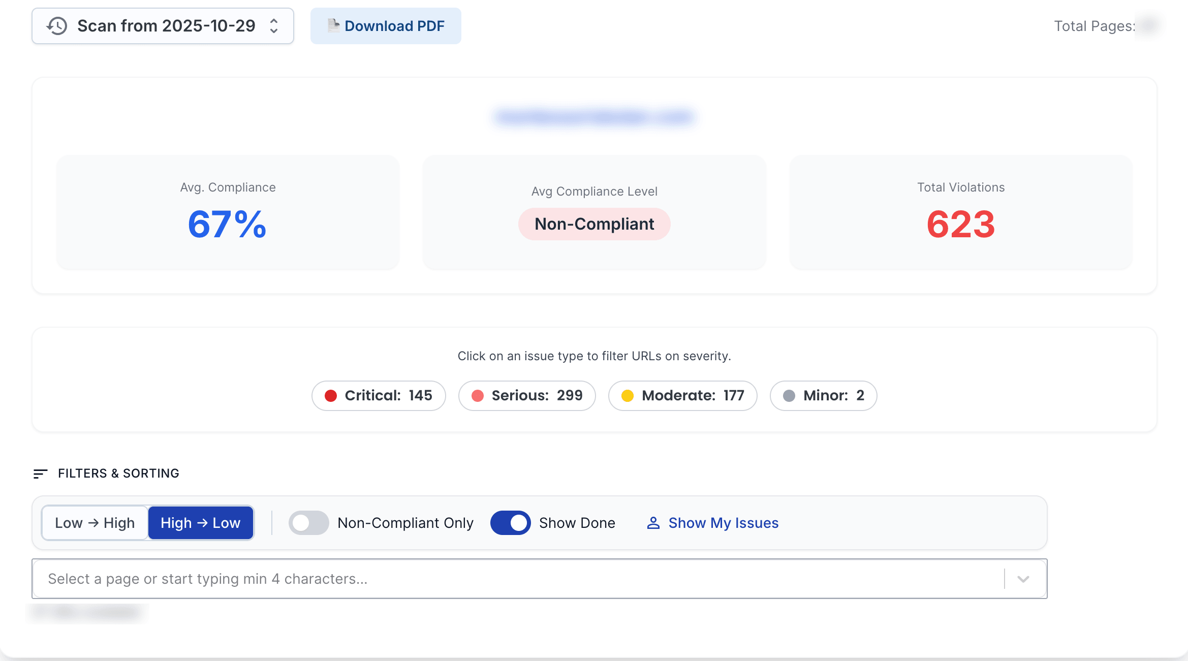Viewport: 1188px width, 661px height.
Task: Click the red dot on the Critical chip
Action: (332, 395)
